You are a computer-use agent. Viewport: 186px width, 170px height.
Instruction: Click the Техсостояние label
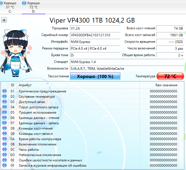pyautogui.click(x=58, y=76)
